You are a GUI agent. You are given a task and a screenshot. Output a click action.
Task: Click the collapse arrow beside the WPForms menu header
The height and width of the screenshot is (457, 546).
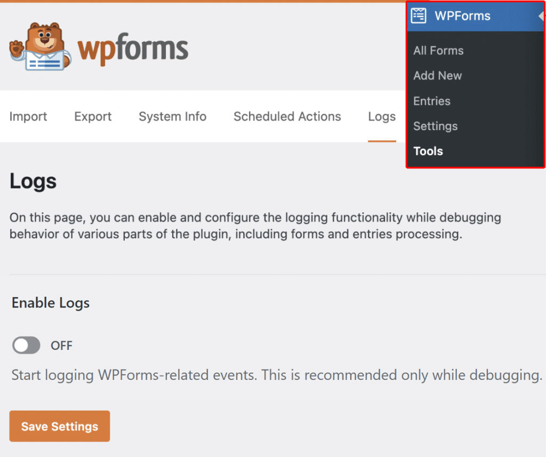[x=541, y=16]
